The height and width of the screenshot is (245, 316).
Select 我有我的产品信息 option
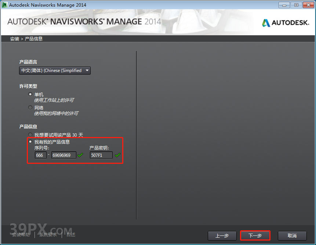pyautogui.click(x=30, y=141)
